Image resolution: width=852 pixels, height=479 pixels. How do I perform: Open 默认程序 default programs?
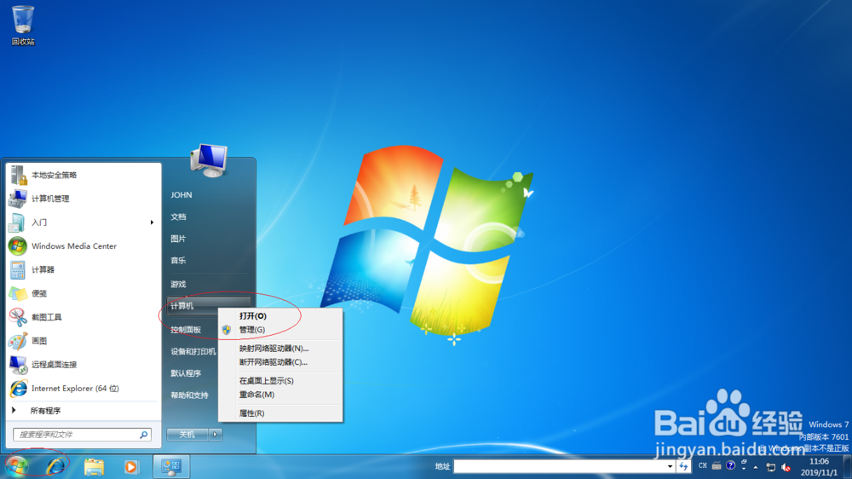pos(186,373)
